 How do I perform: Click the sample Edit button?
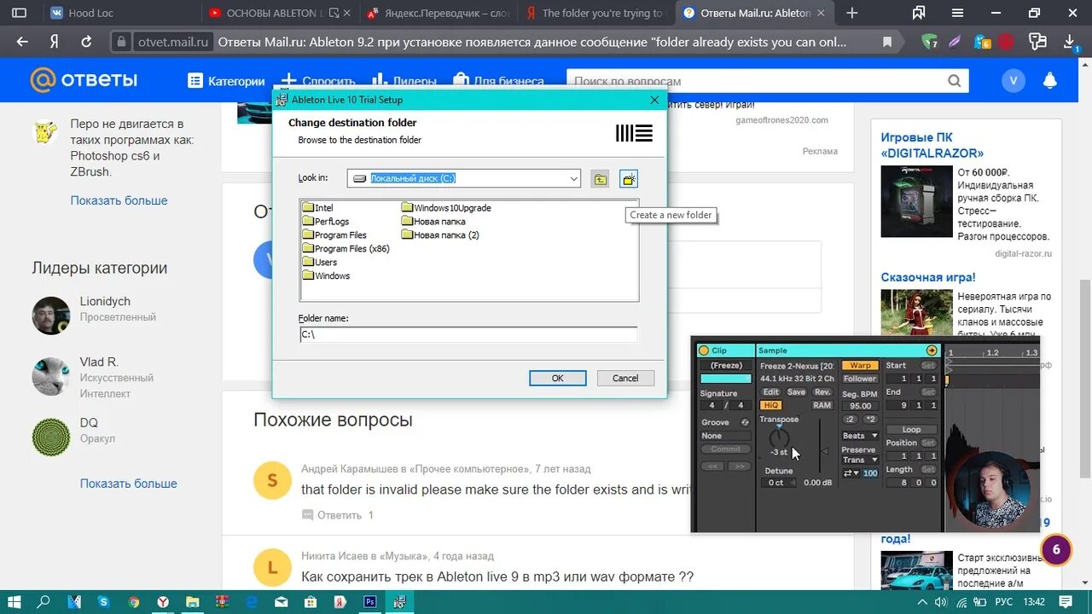click(x=771, y=392)
